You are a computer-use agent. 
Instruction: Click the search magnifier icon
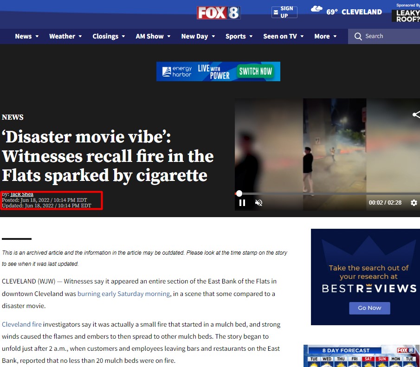358,36
